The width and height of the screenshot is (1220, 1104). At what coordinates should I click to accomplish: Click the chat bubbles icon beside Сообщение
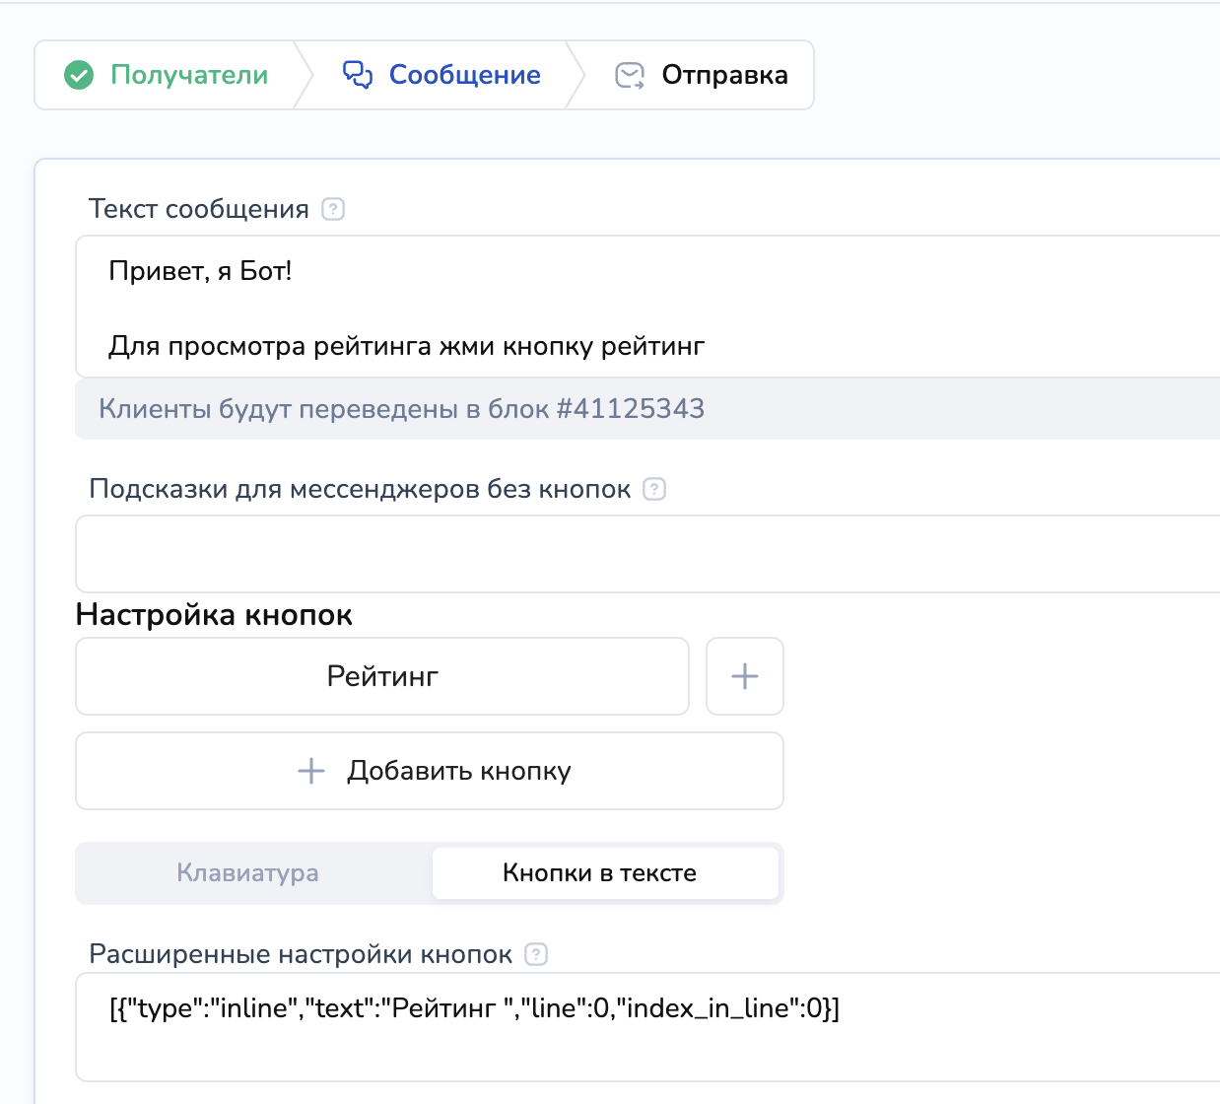click(x=358, y=75)
